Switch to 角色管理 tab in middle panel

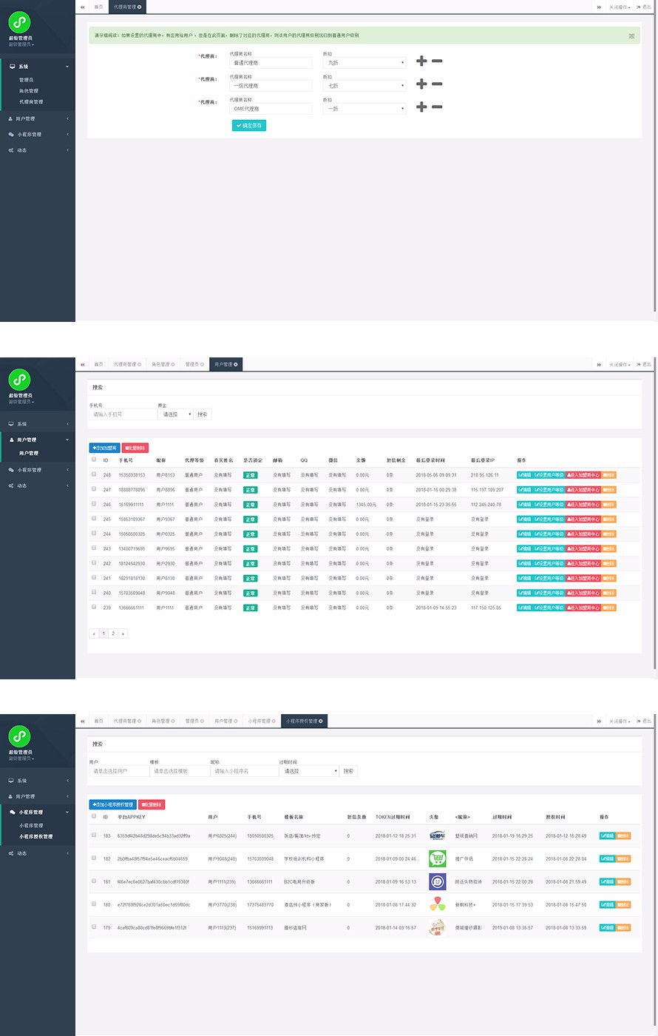click(160, 364)
